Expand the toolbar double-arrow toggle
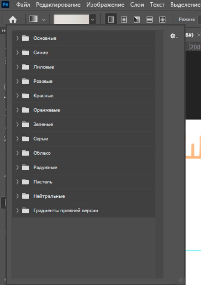Image resolution: width=201 pixels, height=285 pixels. (3, 31)
